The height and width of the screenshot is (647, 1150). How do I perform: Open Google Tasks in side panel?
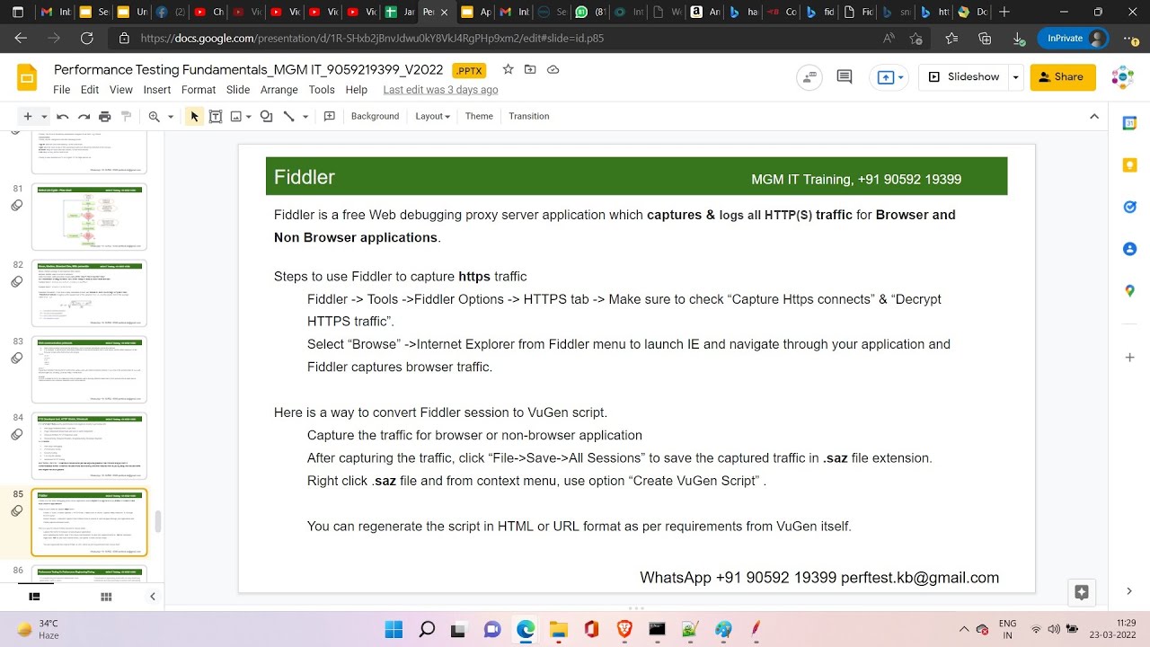click(1130, 207)
